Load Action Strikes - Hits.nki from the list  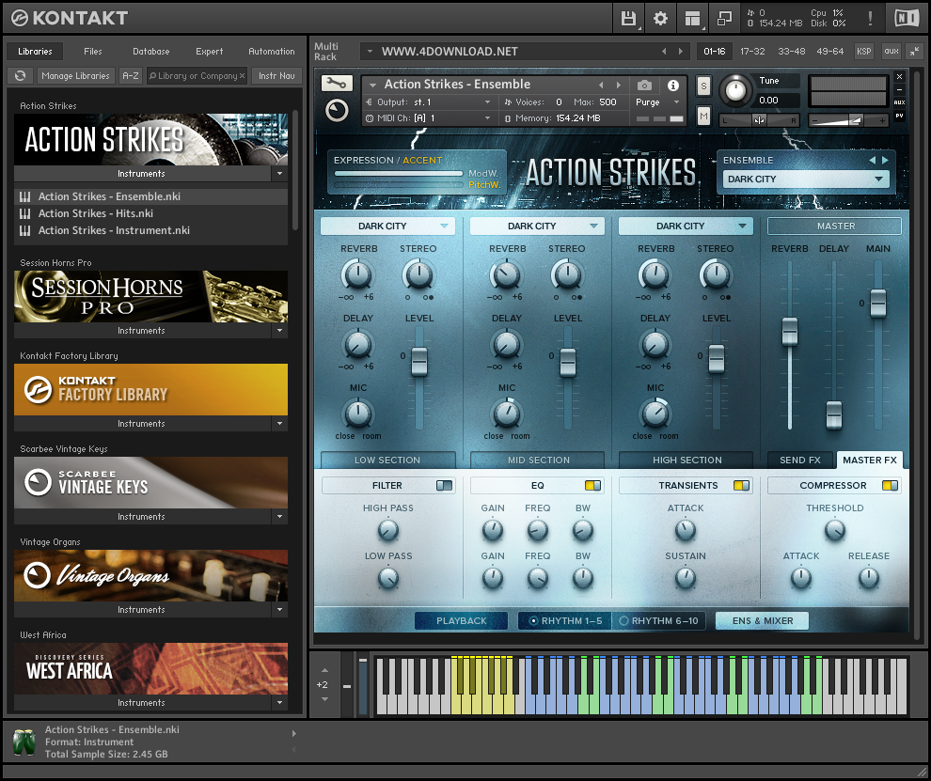(x=118, y=213)
